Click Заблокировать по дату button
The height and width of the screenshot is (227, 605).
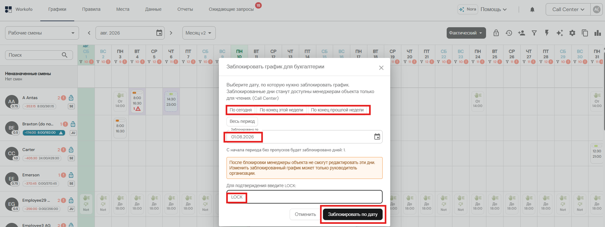(353, 214)
